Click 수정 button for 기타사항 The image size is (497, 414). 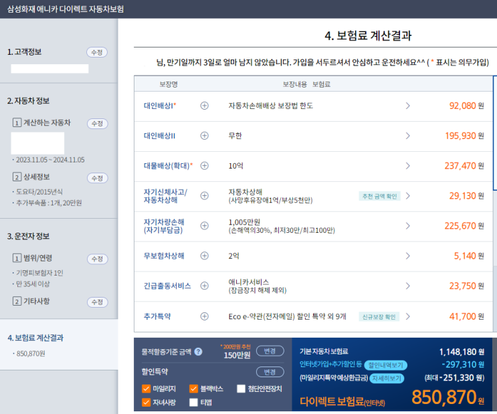click(x=97, y=302)
